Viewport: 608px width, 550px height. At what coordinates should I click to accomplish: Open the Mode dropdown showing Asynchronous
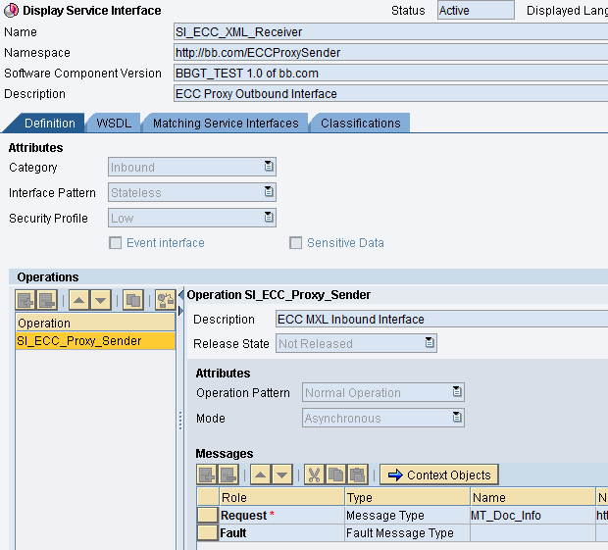pyautogui.click(x=457, y=418)
